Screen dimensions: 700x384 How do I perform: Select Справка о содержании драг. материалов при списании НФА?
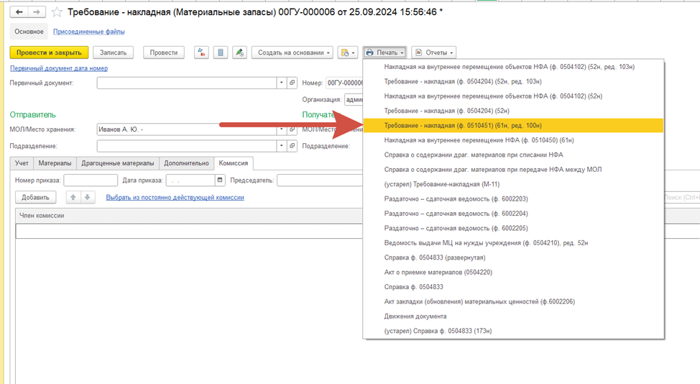513,155
